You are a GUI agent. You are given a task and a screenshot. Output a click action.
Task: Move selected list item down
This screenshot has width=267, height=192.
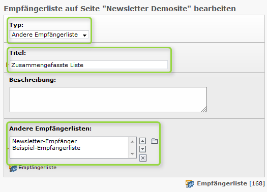[143, 149]
